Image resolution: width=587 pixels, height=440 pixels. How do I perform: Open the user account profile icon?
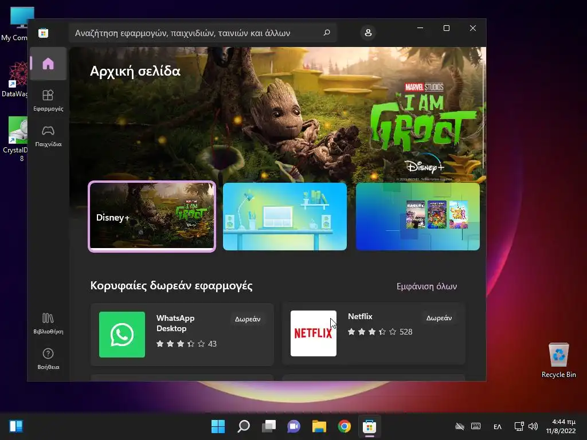pyautogui.click(x=368, y=33)
